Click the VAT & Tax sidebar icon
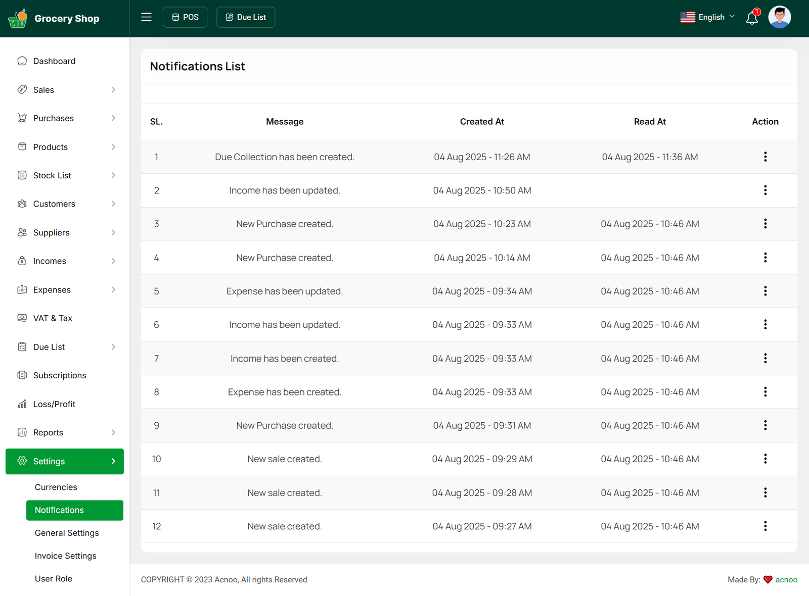The height and width of the screenshot is (596, 809). [22, 318]
